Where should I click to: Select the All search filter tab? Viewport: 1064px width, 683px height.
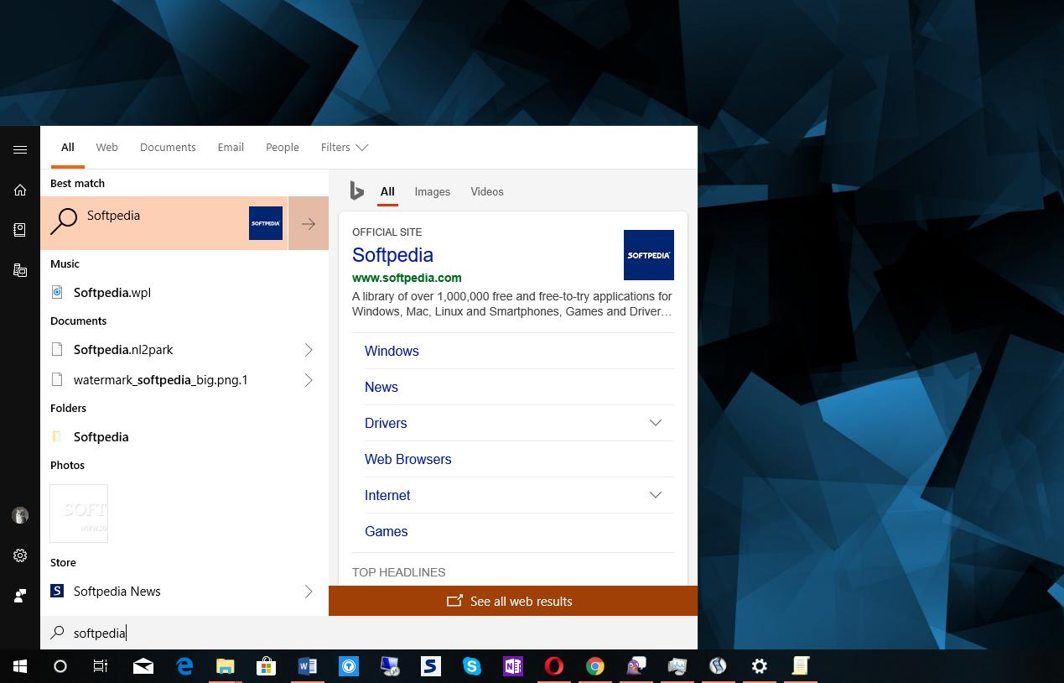(68, 148)
